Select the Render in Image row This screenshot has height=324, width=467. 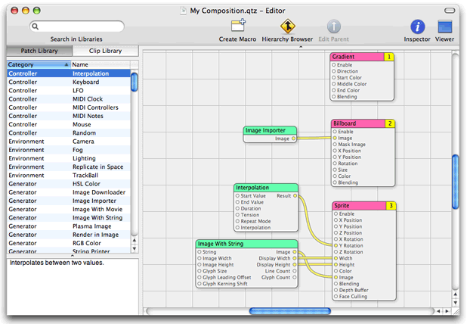[69, 235]
